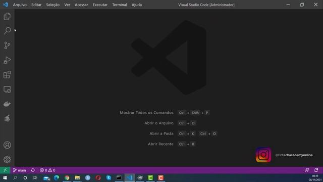Click the VS Code logo in title bar
Screen dimensions: 323x182
[6, 5]
